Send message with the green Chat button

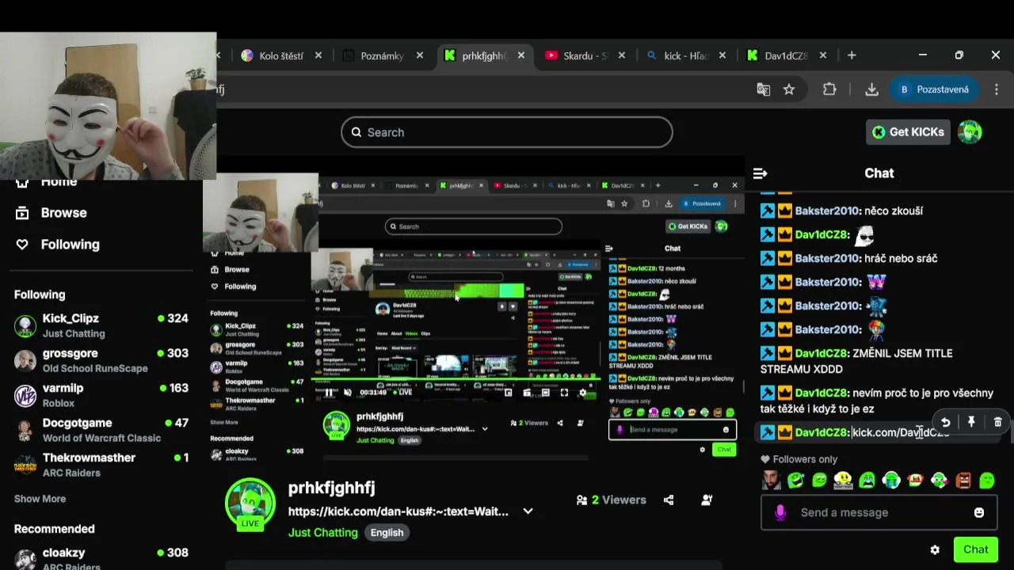(975, 549)
